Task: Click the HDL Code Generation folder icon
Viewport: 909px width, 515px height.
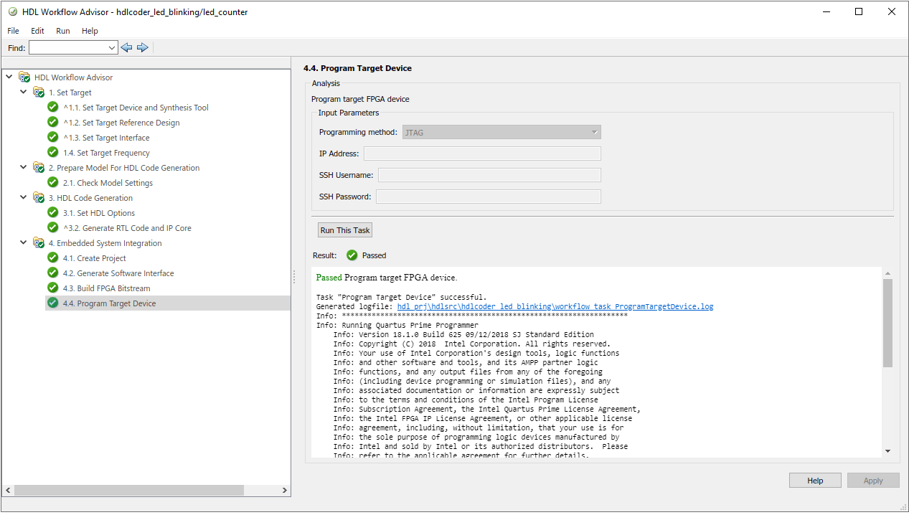Action: tap(39, 198)
